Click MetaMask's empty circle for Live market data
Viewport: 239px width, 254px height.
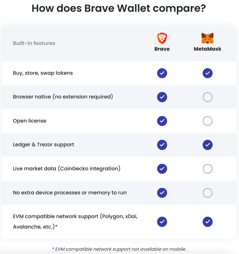207,169
